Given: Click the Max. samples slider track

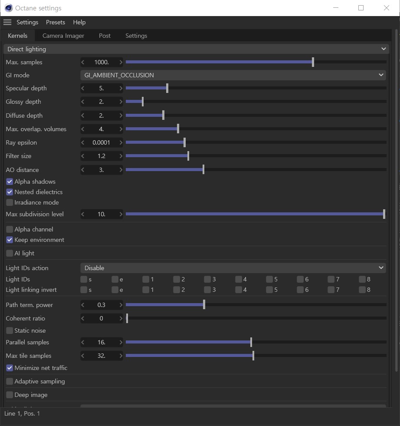Looking at the screenshot, I should coord(256,62).
